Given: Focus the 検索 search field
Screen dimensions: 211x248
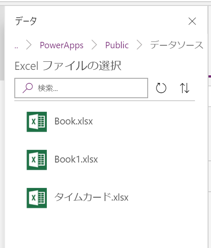Looking at the screenshot, I should pyautogui.click(x=81, y=88).
